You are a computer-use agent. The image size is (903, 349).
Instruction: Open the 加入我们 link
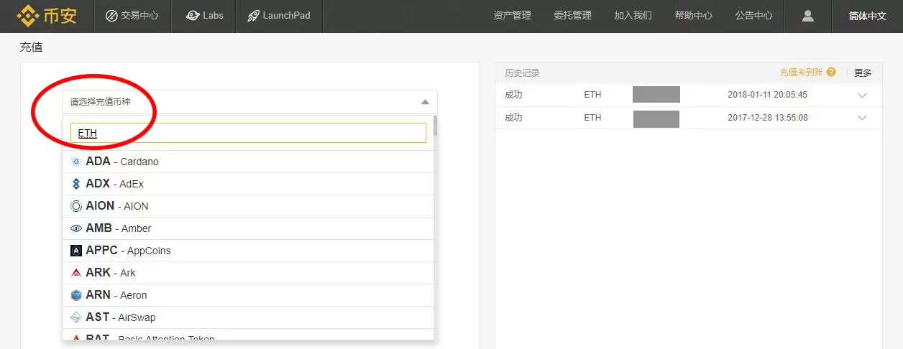(x=633, y=15)
